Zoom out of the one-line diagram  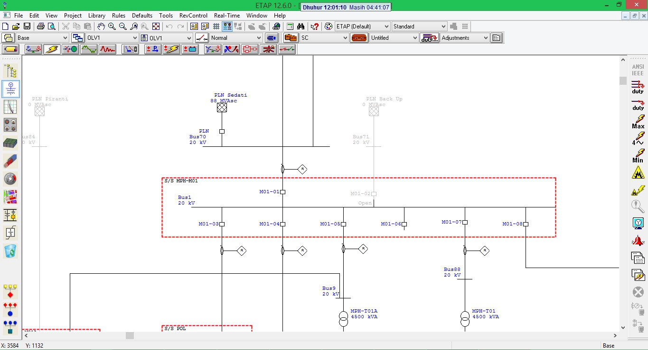pos(123,27)
